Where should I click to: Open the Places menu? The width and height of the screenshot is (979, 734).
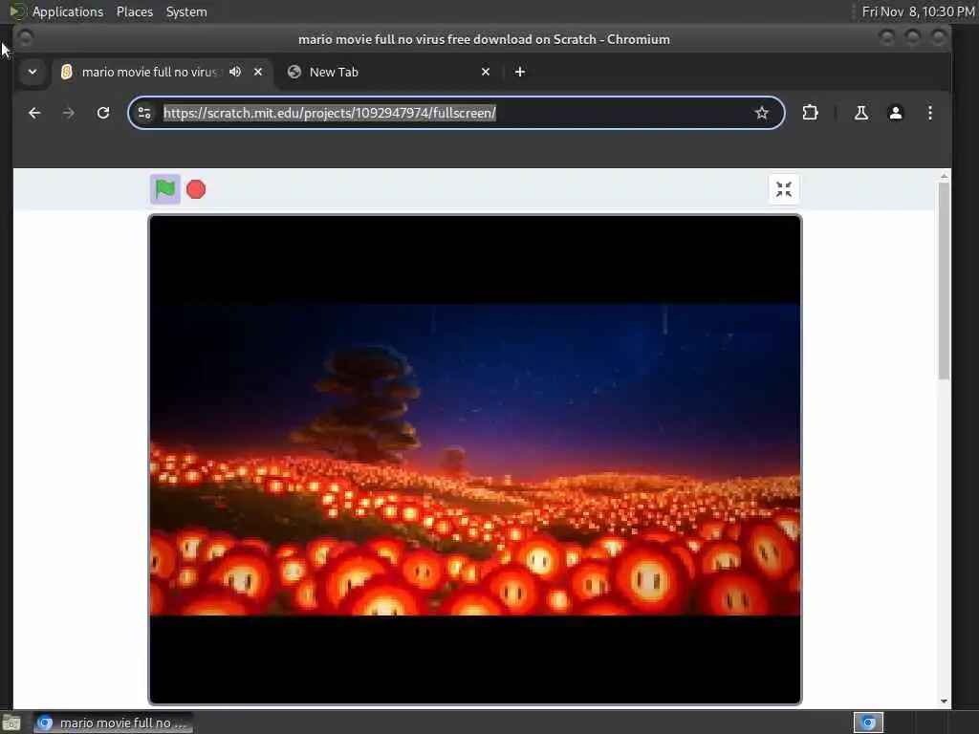(x=134, y=11)
